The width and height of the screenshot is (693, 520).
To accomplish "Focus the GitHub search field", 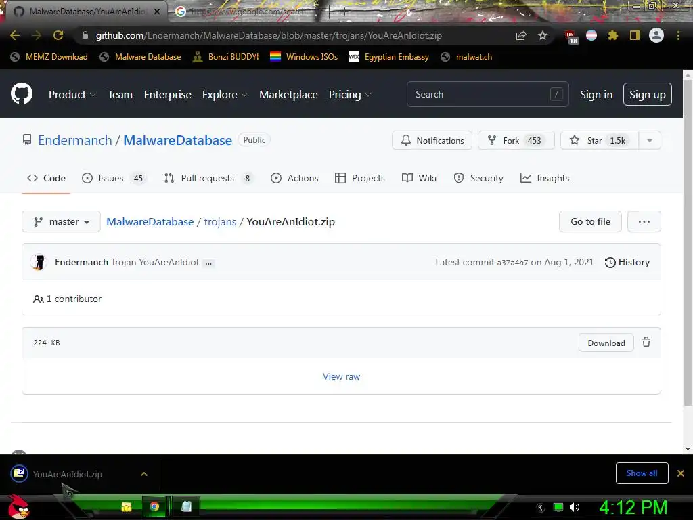I will (487, 94).
